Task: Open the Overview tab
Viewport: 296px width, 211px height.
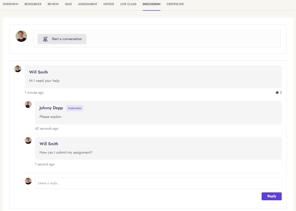Action: (10, 4)
